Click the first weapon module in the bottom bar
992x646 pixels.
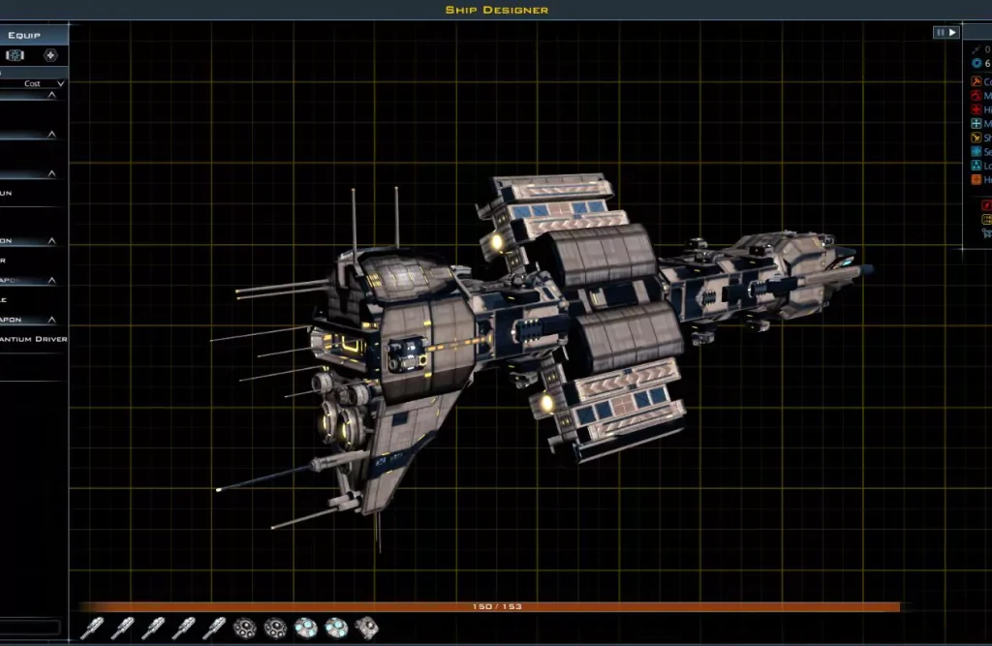[92, 628]
